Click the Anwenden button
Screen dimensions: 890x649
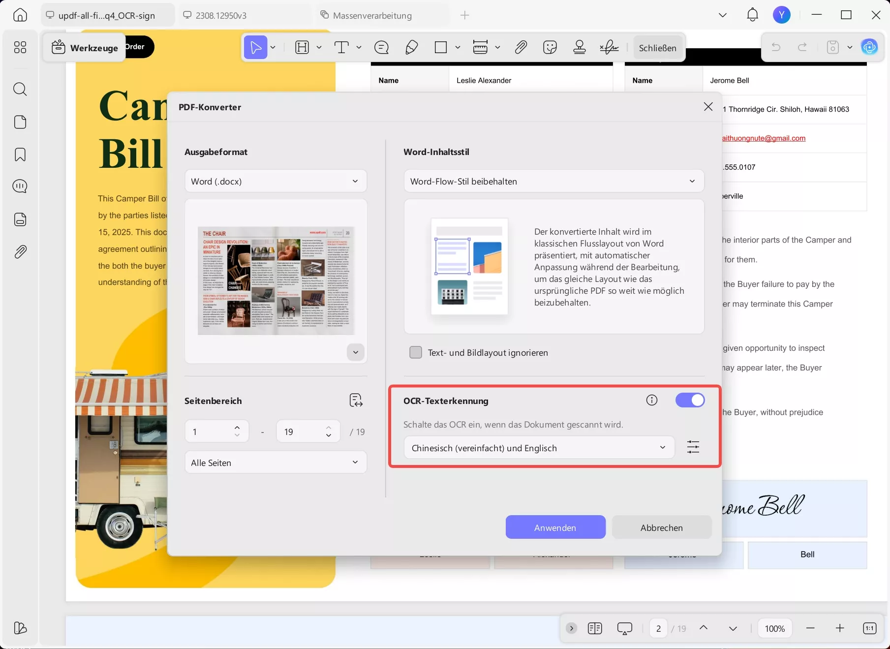click(555, 527)
